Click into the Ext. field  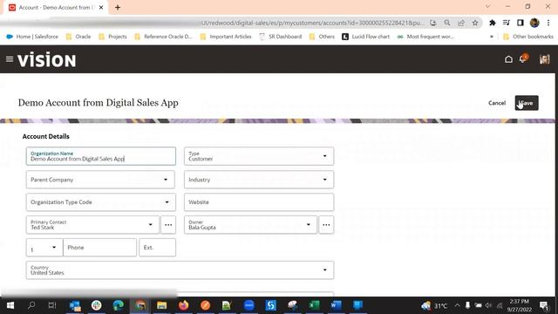coord(157,248)
